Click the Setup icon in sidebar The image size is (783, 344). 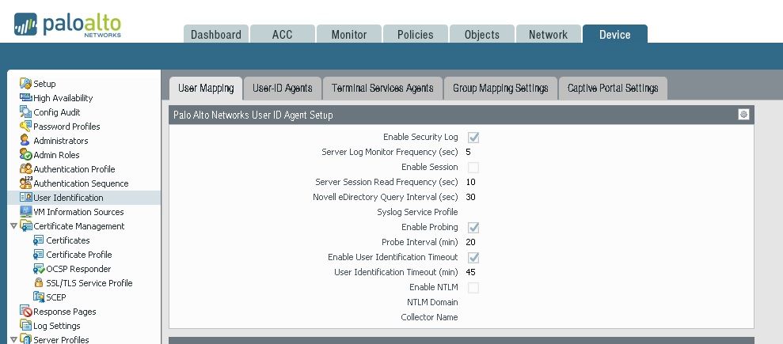click(26, 84)
